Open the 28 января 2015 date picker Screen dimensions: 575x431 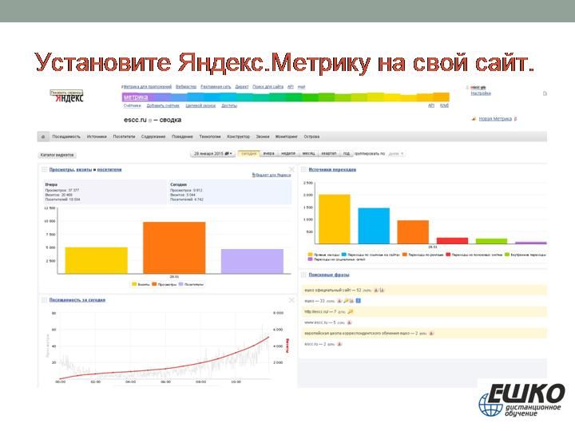coord(212,153)
